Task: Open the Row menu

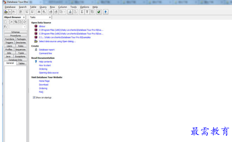Action: coord(52,7)
